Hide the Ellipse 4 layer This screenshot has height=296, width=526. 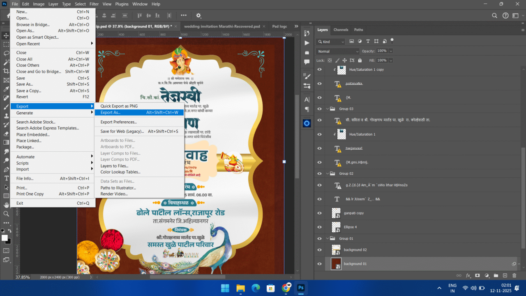(x=319, y=227)
